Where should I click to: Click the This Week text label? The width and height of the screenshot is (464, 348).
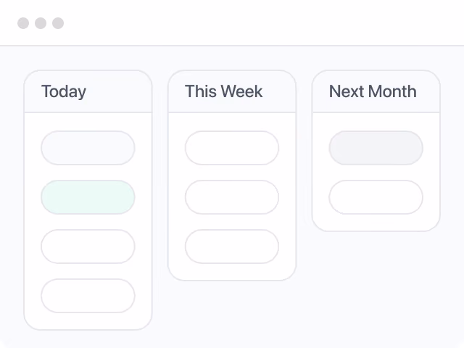224,91
